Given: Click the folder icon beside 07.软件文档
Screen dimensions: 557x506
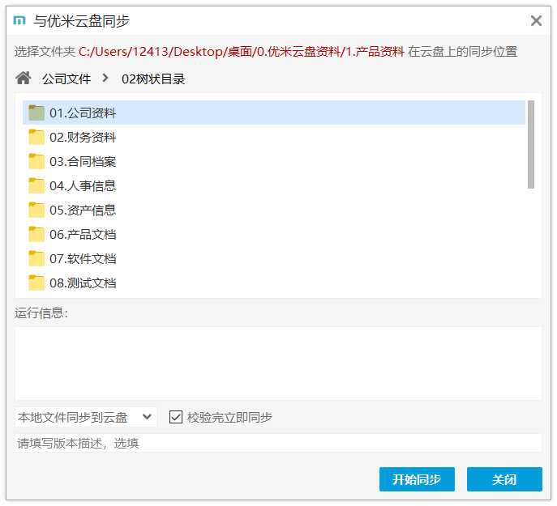Looking at the screenshot, I should pyautogui.click(x=36, y=258).
